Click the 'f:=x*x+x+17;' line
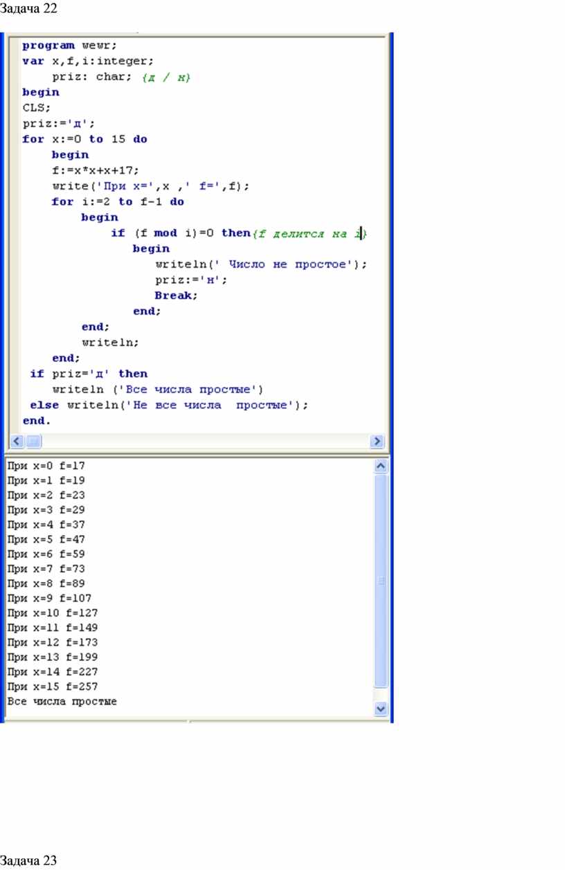 point(95,170)
